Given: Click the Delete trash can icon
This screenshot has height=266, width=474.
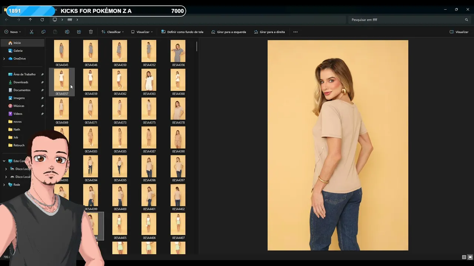Looking at the screenshot, I should tap(91, 32).
